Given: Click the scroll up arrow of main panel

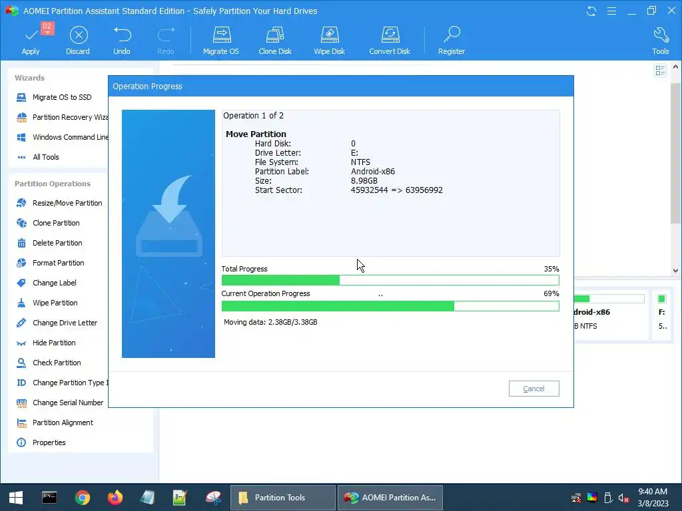Looking at the screenshot, I should pyautogui.click(x=675, y=67).
